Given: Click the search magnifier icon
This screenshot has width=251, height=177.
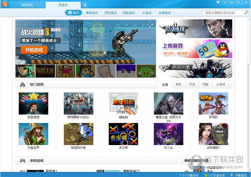Looking at the screenshot, I should (246, 13).
